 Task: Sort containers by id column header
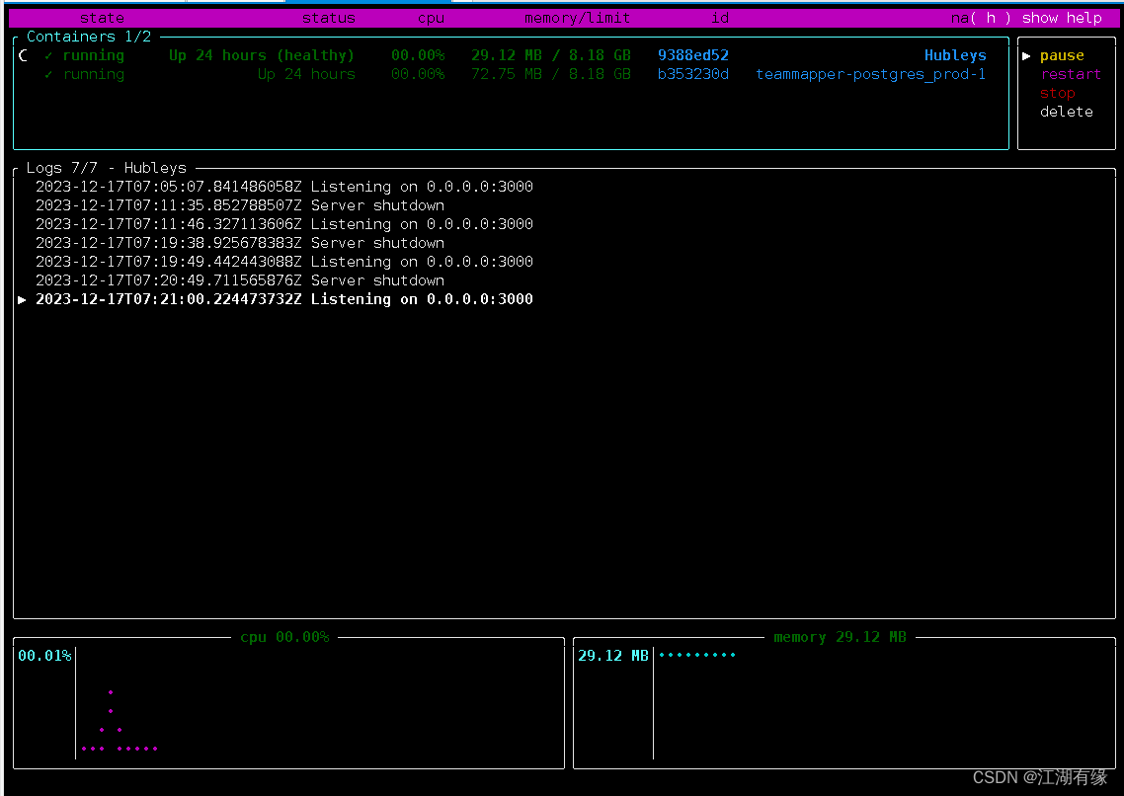point(720,18)
